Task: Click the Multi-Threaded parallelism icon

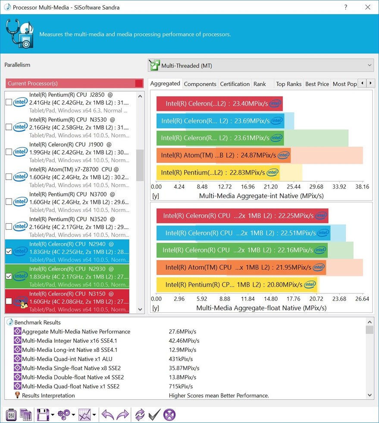Action: 154,65
